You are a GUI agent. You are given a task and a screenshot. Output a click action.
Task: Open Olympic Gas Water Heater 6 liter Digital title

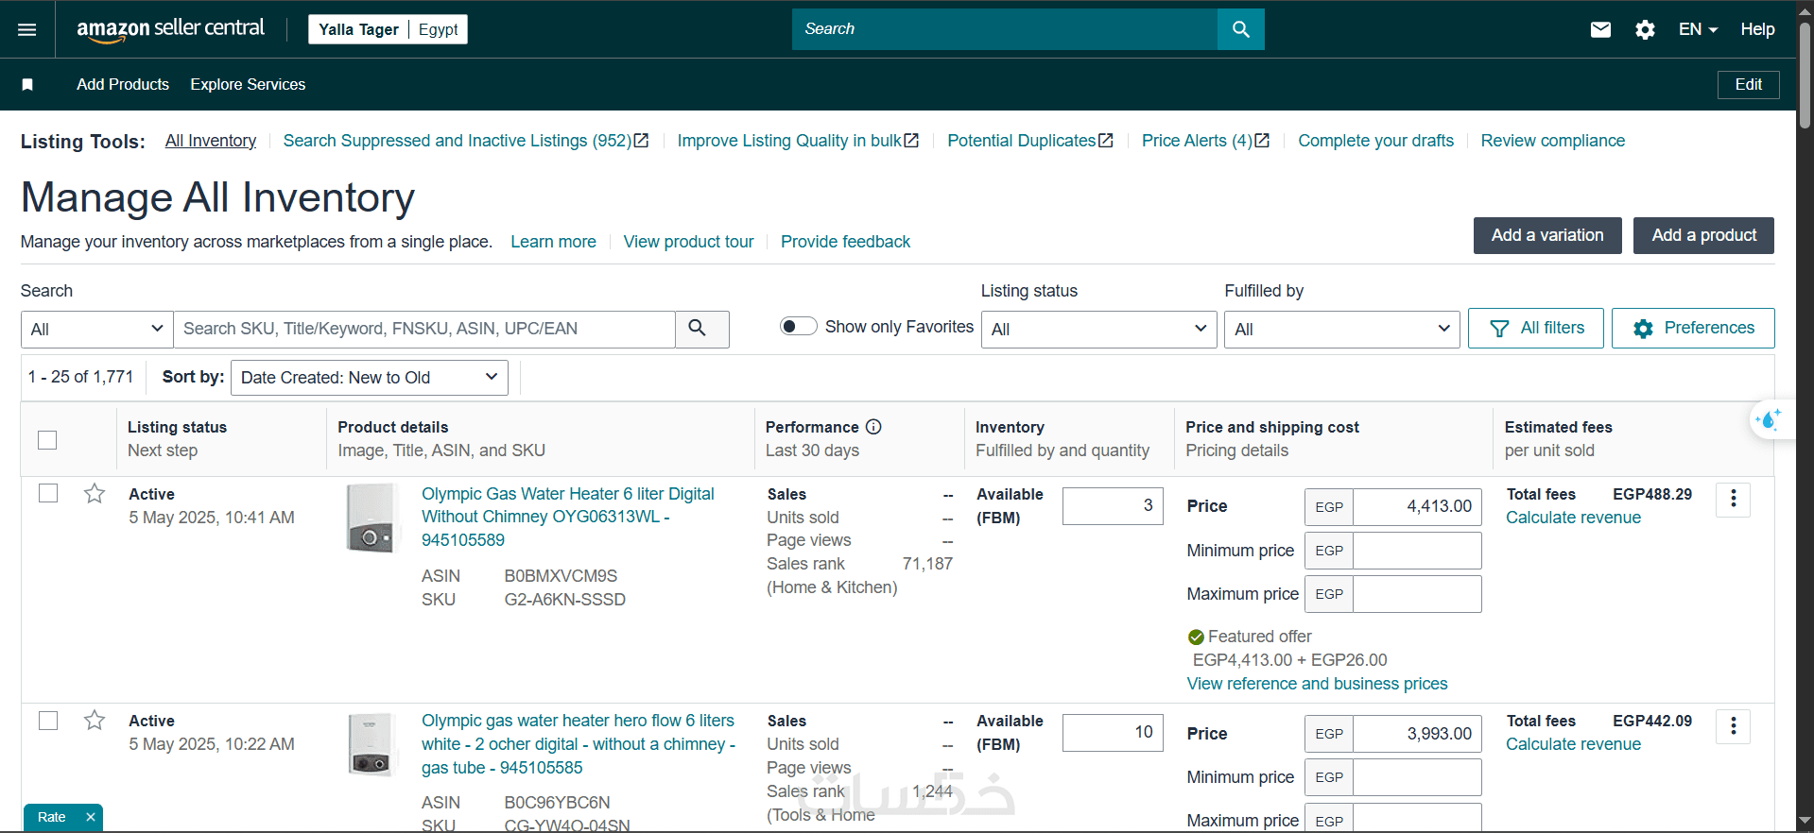pos(568,517)
